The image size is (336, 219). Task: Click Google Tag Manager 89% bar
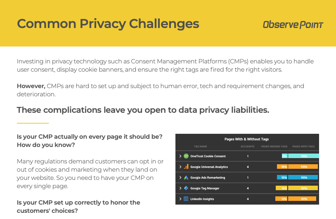click(303, 188)
